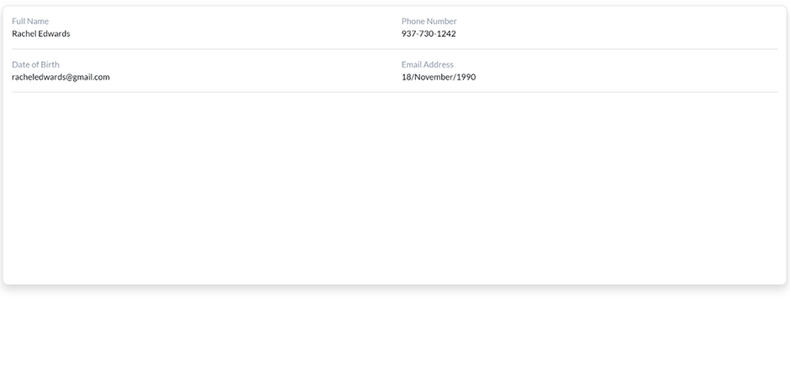Click the word "Birth" in the label
This screenshot has height=381, width=790.
click(49, 64)
